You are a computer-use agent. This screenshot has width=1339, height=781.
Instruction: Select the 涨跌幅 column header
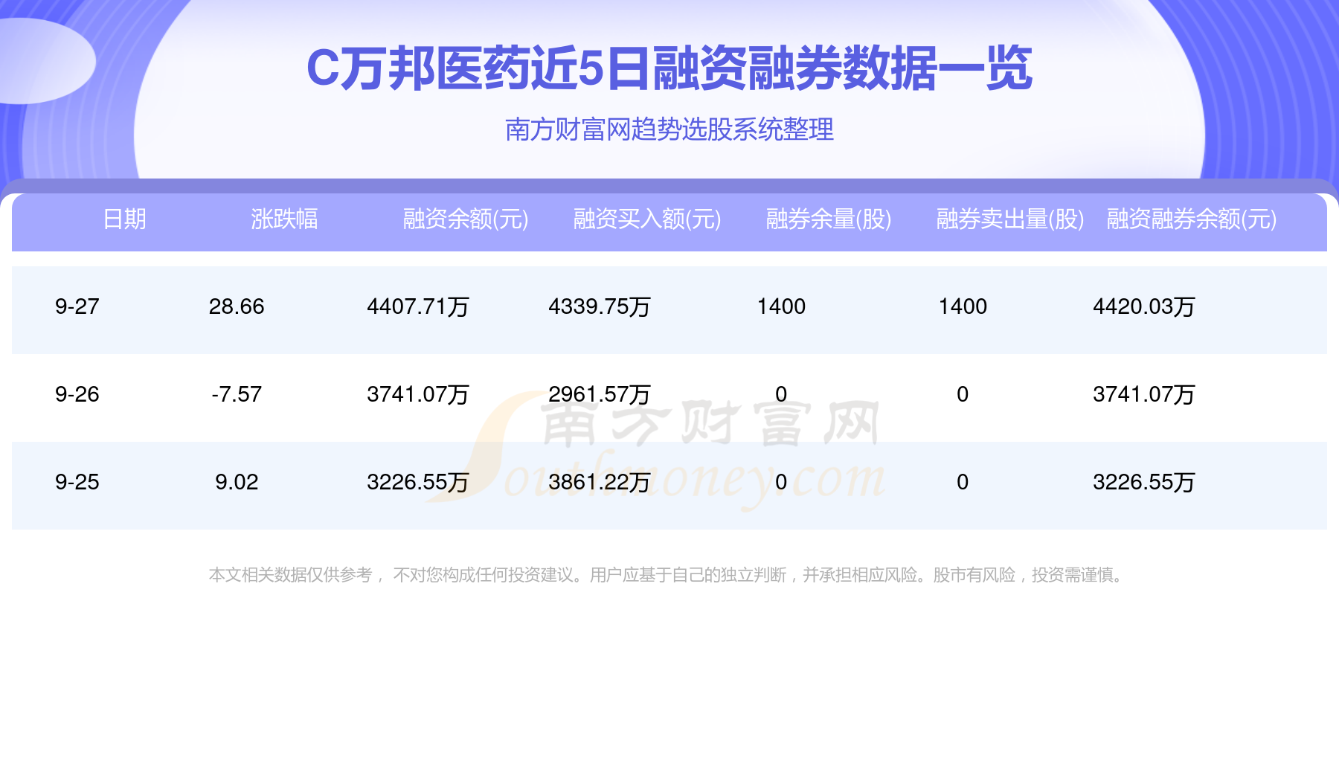284,219
